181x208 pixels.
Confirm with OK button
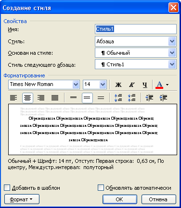(x=120, y=199)
